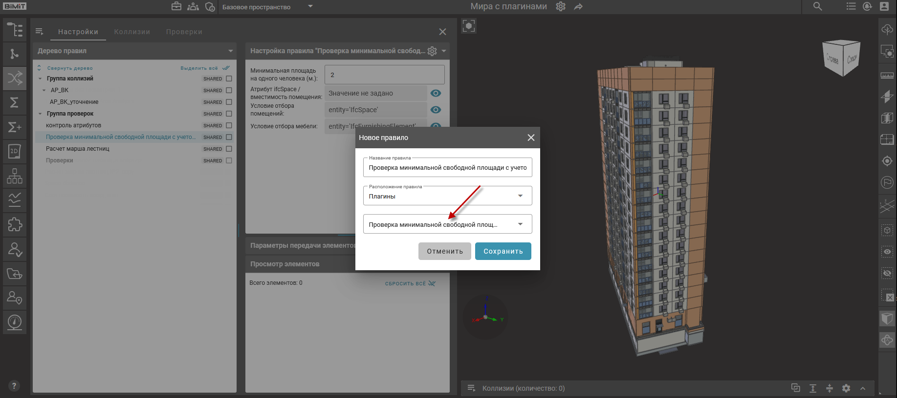Check the AP_BK rule checkbox

tap(229, 90)
